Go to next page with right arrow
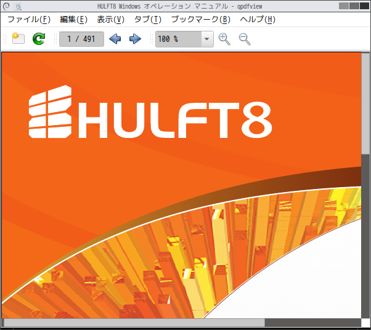This screenshot has width=371, height=330. pos(135,39)
